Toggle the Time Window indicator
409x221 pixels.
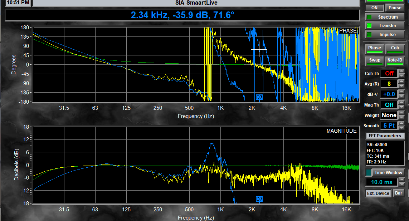[x=369, y=172]
